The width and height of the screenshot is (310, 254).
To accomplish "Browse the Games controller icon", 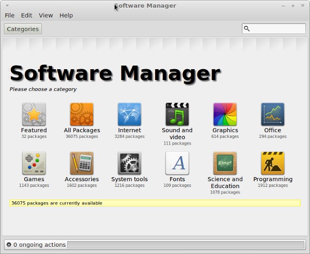I will (x=34, y=163).
